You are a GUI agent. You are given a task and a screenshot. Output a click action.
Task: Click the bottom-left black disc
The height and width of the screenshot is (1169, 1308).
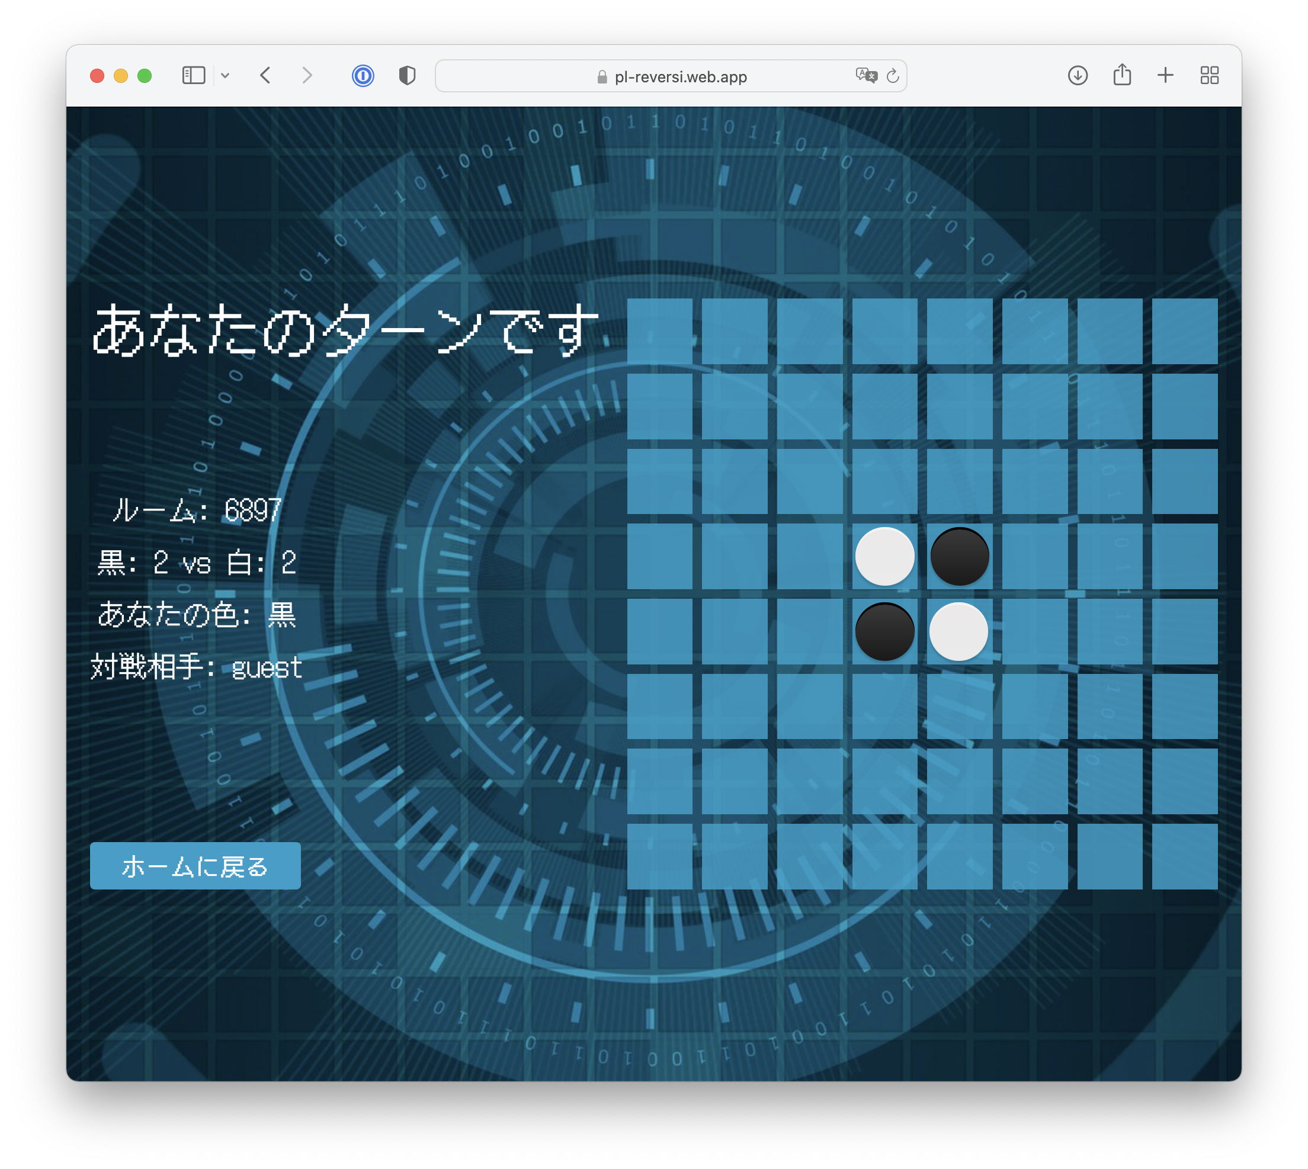click(884, 631)
